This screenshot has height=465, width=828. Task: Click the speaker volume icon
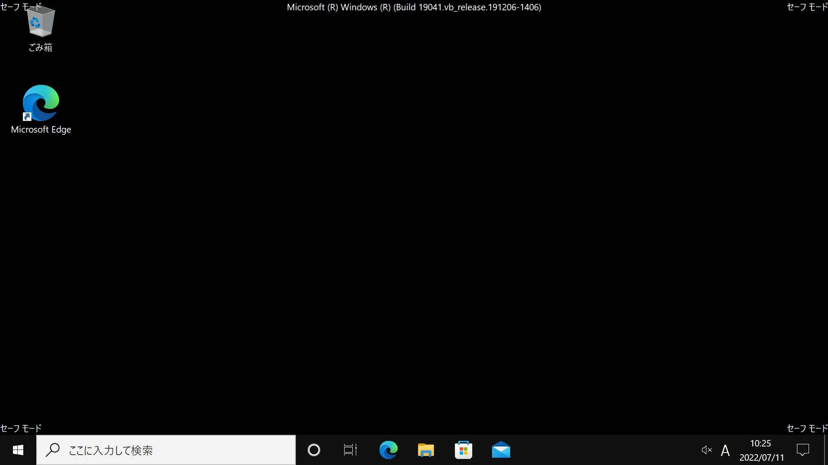click(707, 449)
